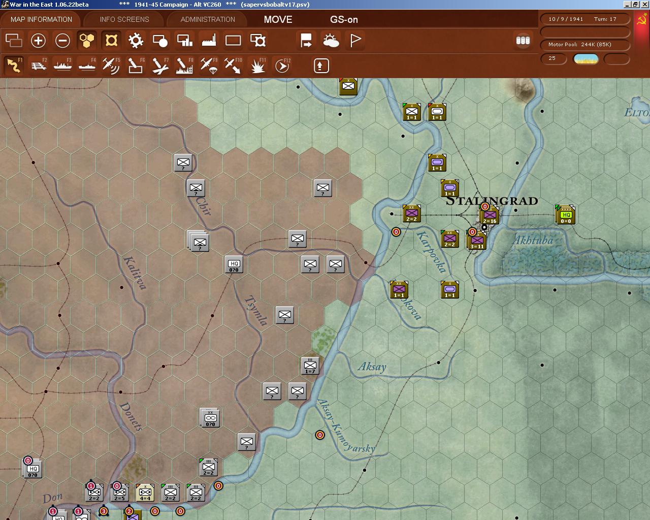Screen dimensions: 650x520
Task: Click the MOVE mode label
Action: point(278,19)
